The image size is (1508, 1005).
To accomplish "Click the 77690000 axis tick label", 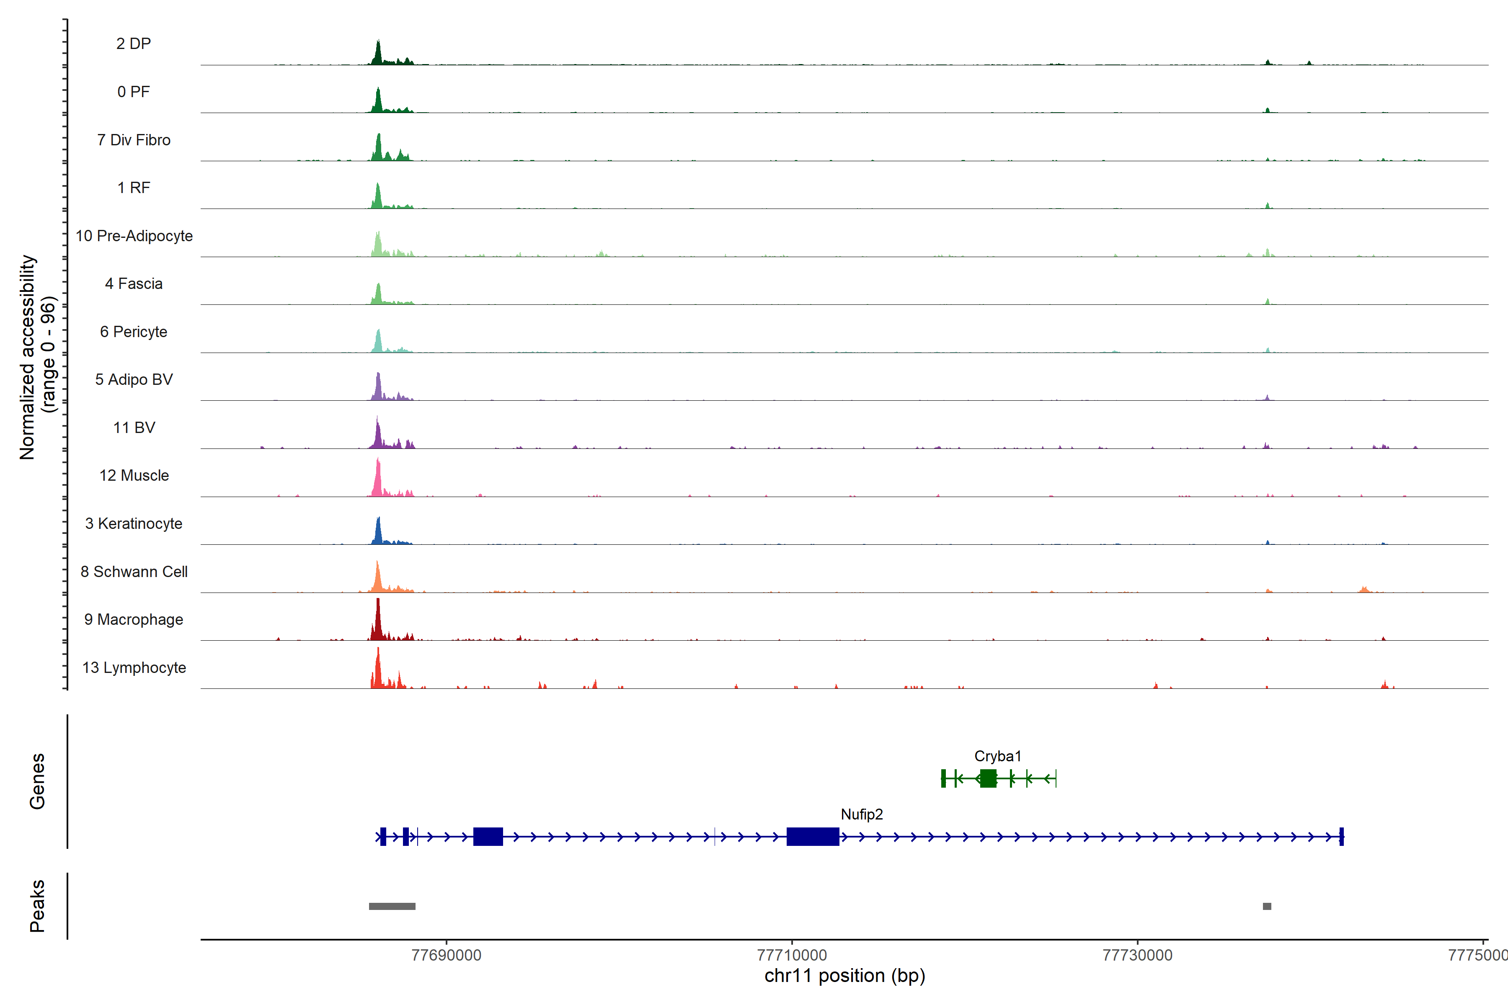I will (446, 955).
